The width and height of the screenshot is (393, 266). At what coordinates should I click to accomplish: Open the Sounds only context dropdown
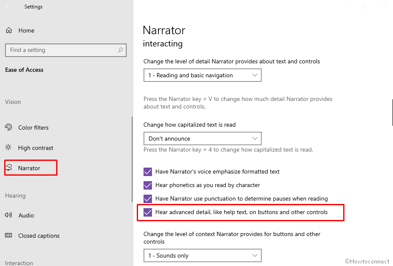[x=203, y=255]
